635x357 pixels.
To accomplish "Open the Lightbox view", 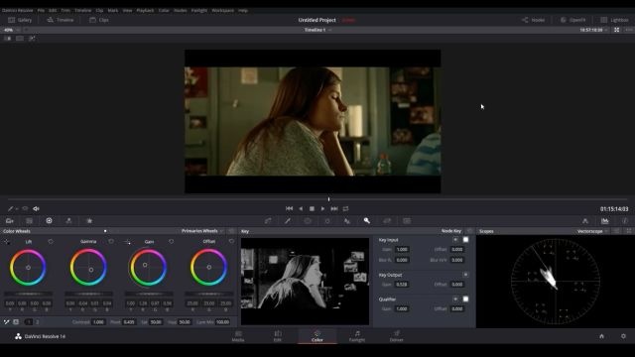I will (615, 20).
